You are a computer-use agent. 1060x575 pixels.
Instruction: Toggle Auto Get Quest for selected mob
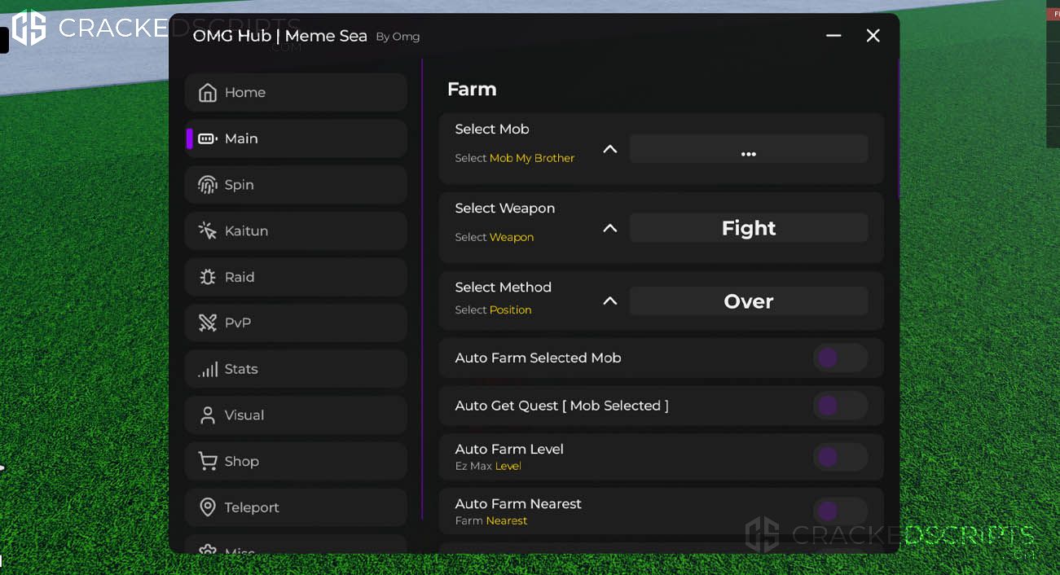pos(840,406)
